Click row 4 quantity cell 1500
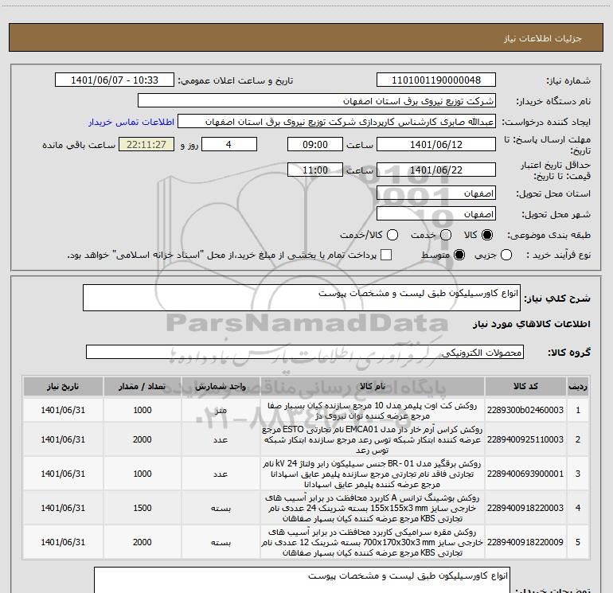 click(143, 508)
